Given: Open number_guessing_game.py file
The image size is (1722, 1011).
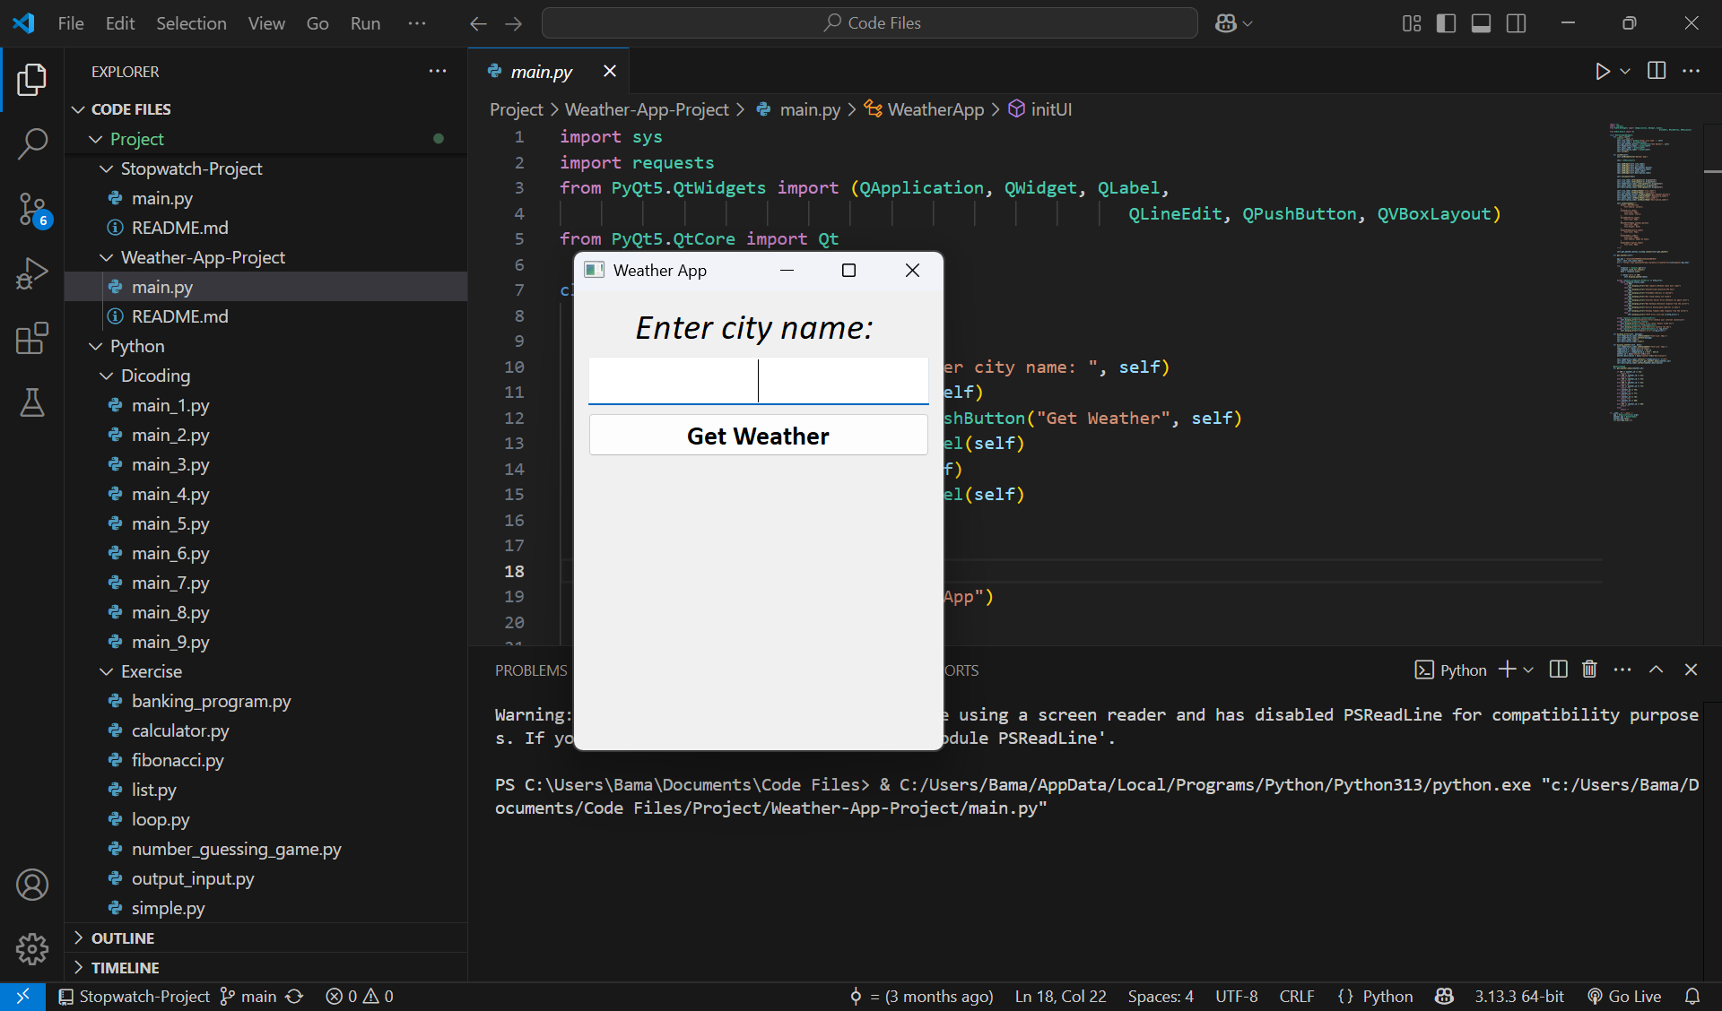Looking at the screenshot, I should point(266,849).
